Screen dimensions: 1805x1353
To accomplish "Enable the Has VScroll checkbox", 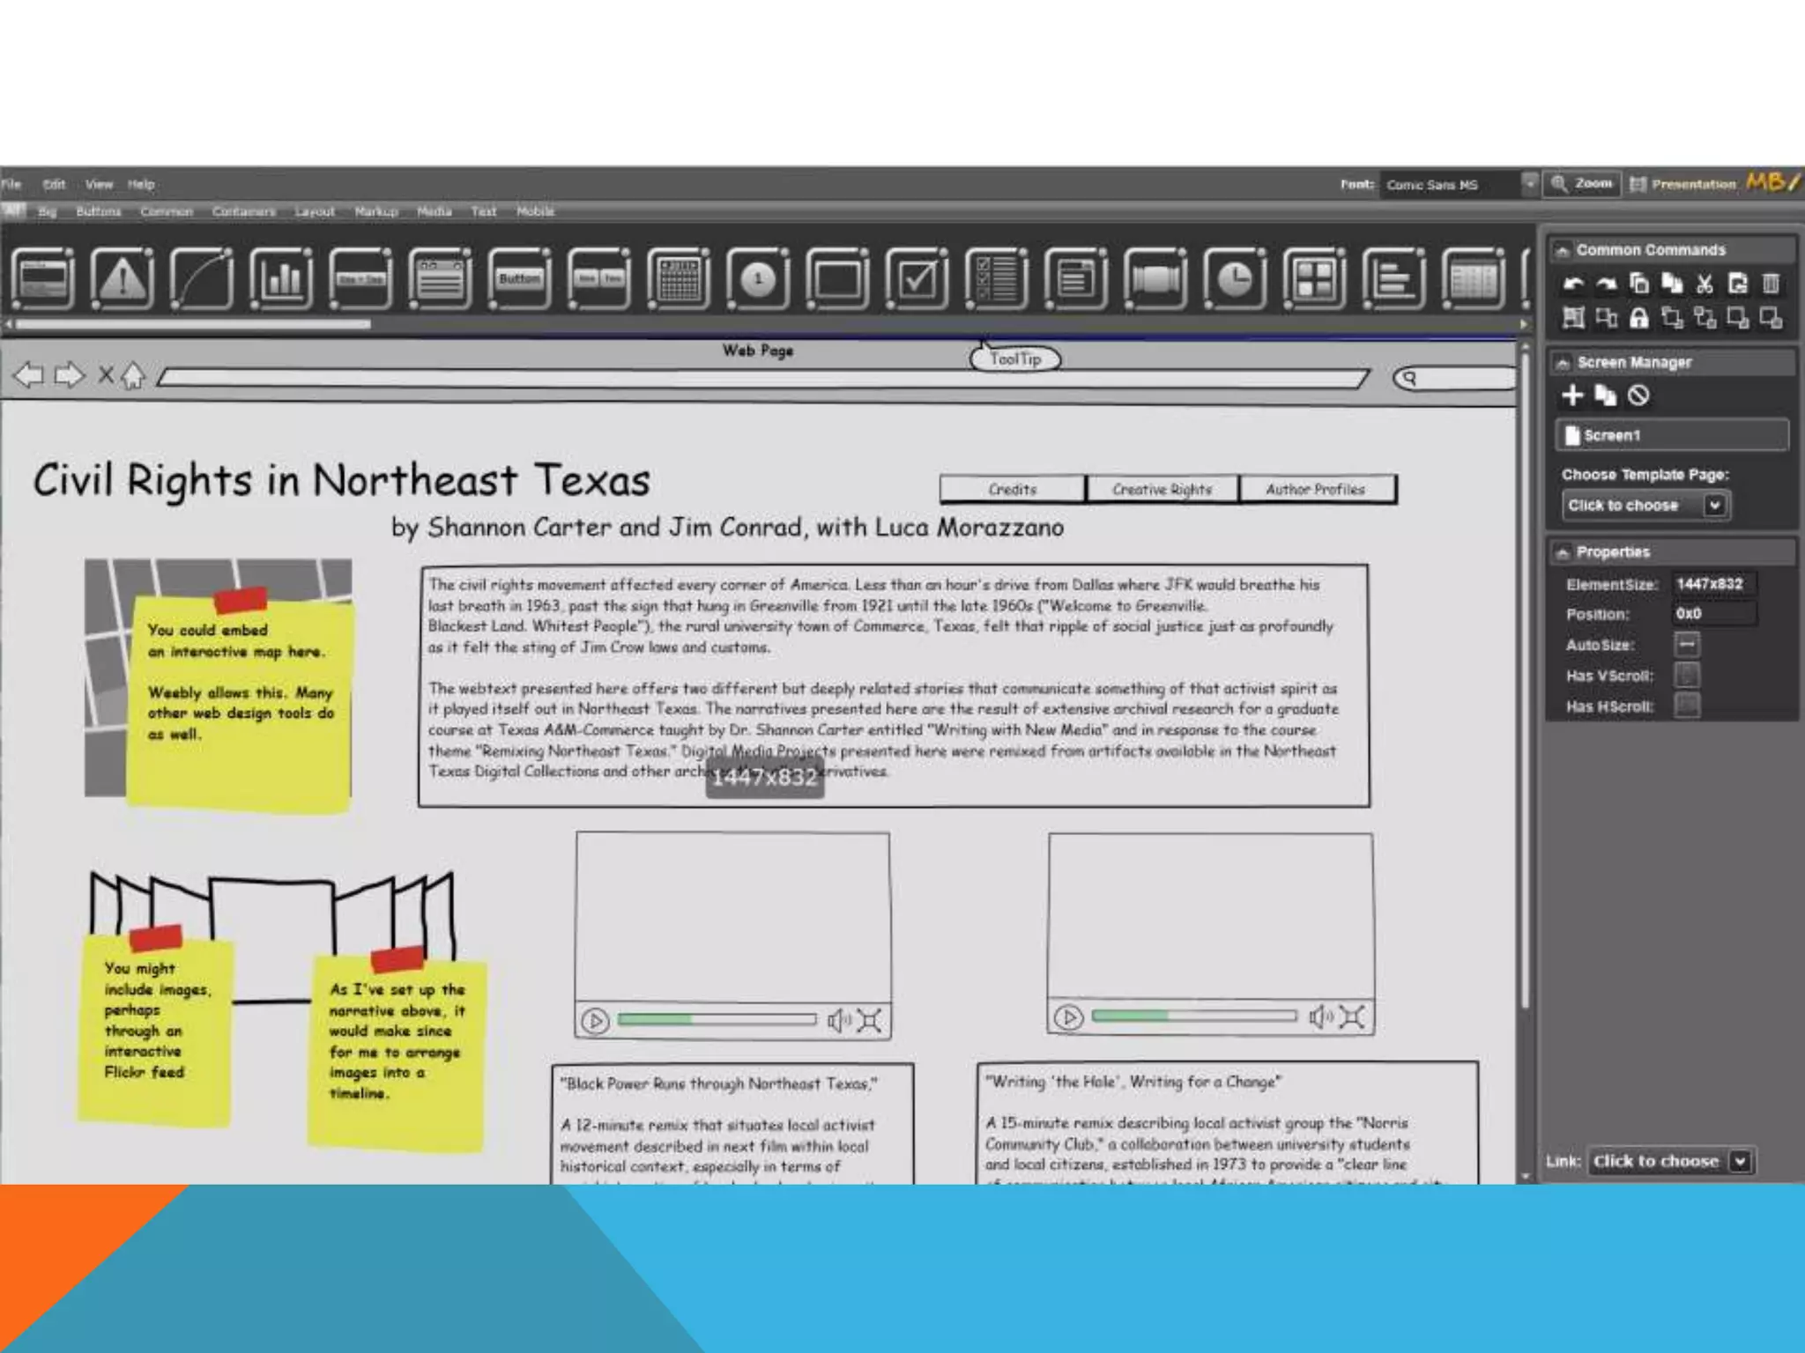I will click(1686, 676).
